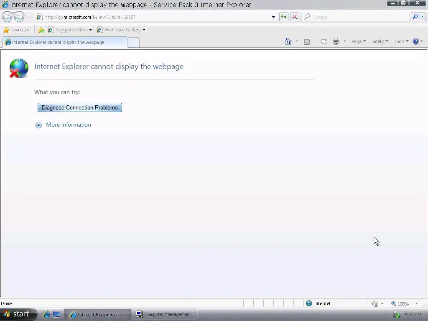This screenshot has width=428, height=321.
Task: Click the Protected Mode status icon
Action: [x=374, y=303]
